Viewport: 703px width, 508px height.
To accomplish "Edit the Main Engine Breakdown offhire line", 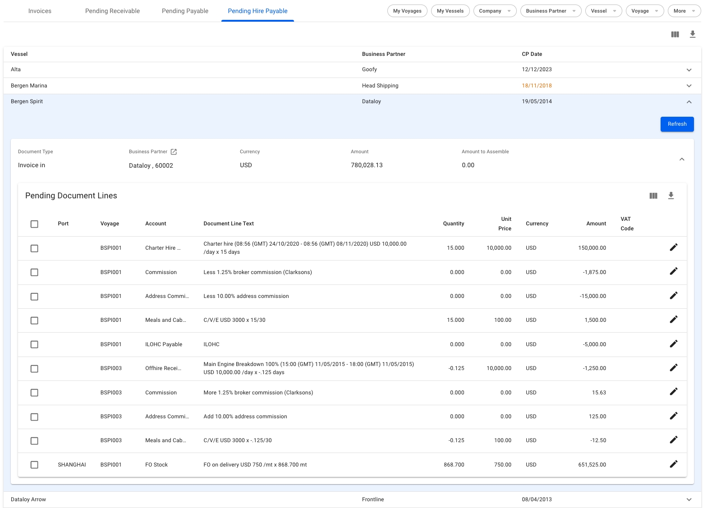I will [673, 368].
